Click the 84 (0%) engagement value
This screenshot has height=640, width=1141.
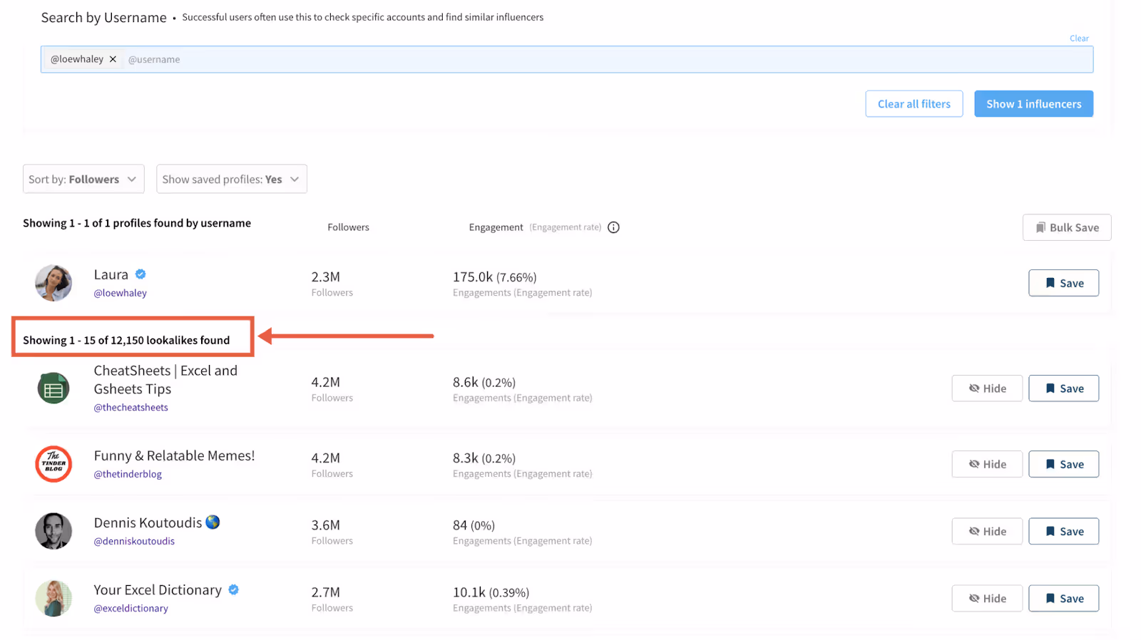coord(474,525)
